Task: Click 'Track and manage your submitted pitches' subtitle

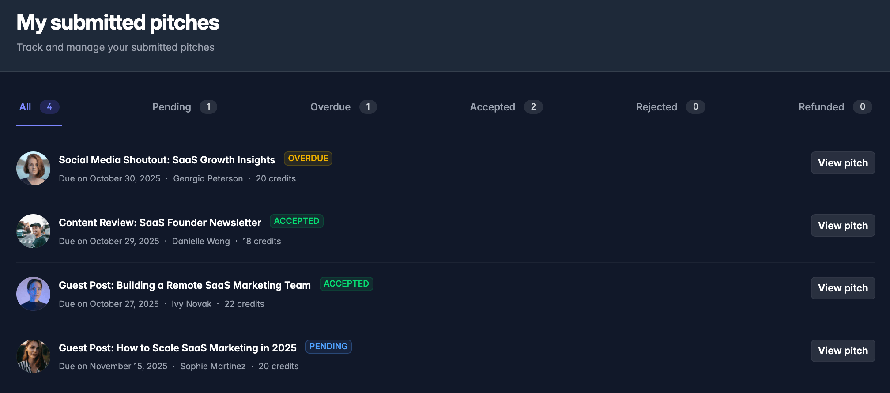Action: (x=115, y=47)
